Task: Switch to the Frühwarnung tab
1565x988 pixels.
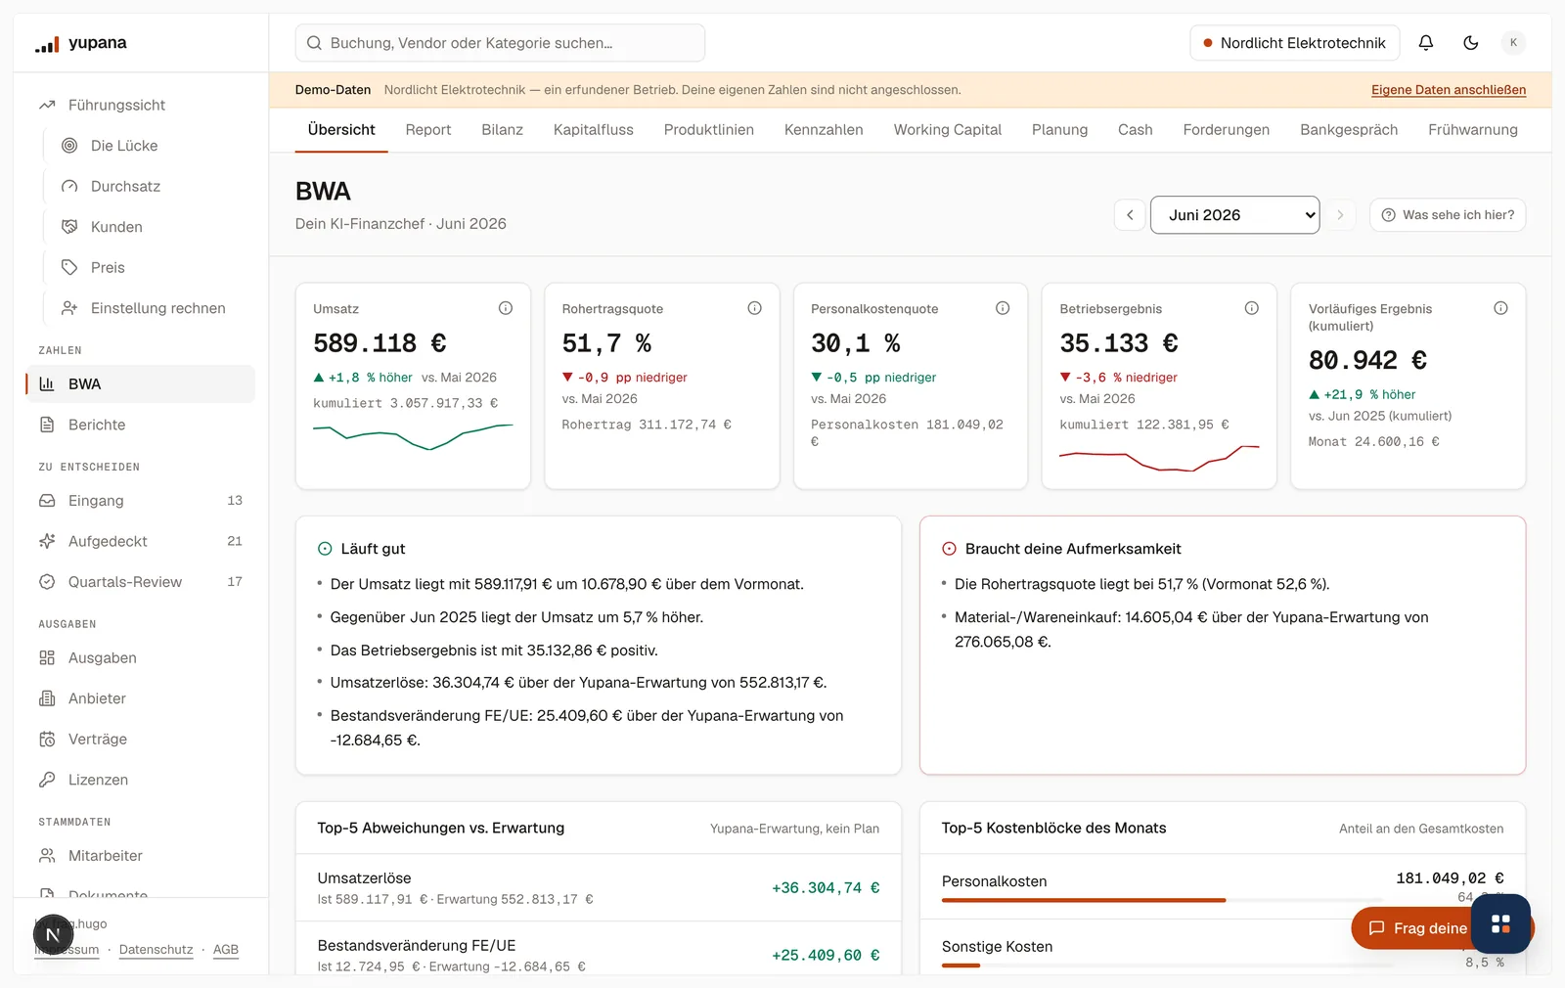Action: coord(1472,130)
